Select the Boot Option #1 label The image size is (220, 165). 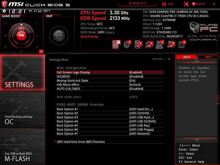coord(67,109)
